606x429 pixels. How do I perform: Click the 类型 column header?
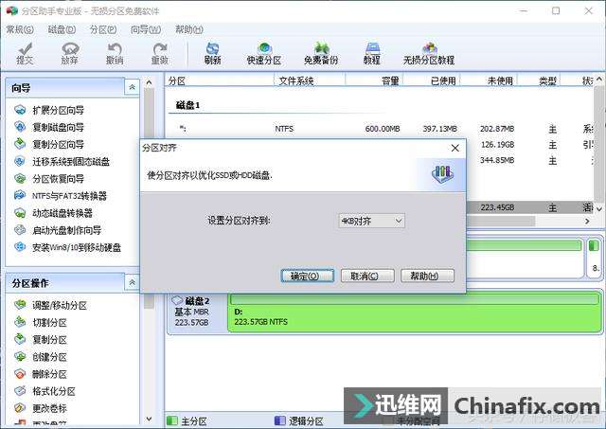(x=539, y=80)
